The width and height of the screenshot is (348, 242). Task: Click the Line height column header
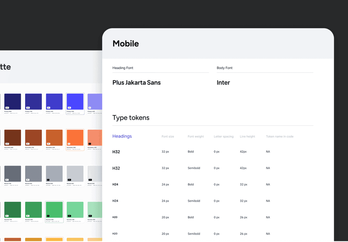click(x=247, y=136)
